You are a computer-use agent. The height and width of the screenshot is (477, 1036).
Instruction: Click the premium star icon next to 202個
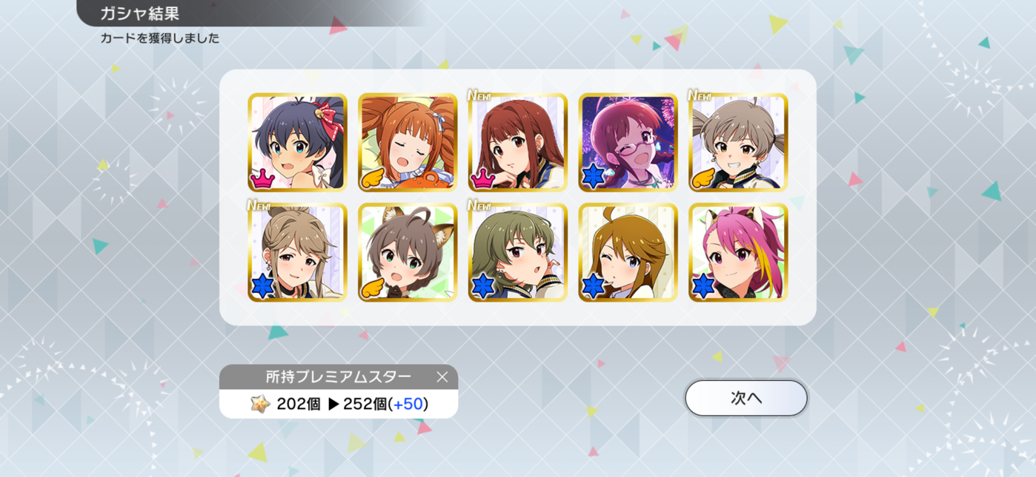260,404
